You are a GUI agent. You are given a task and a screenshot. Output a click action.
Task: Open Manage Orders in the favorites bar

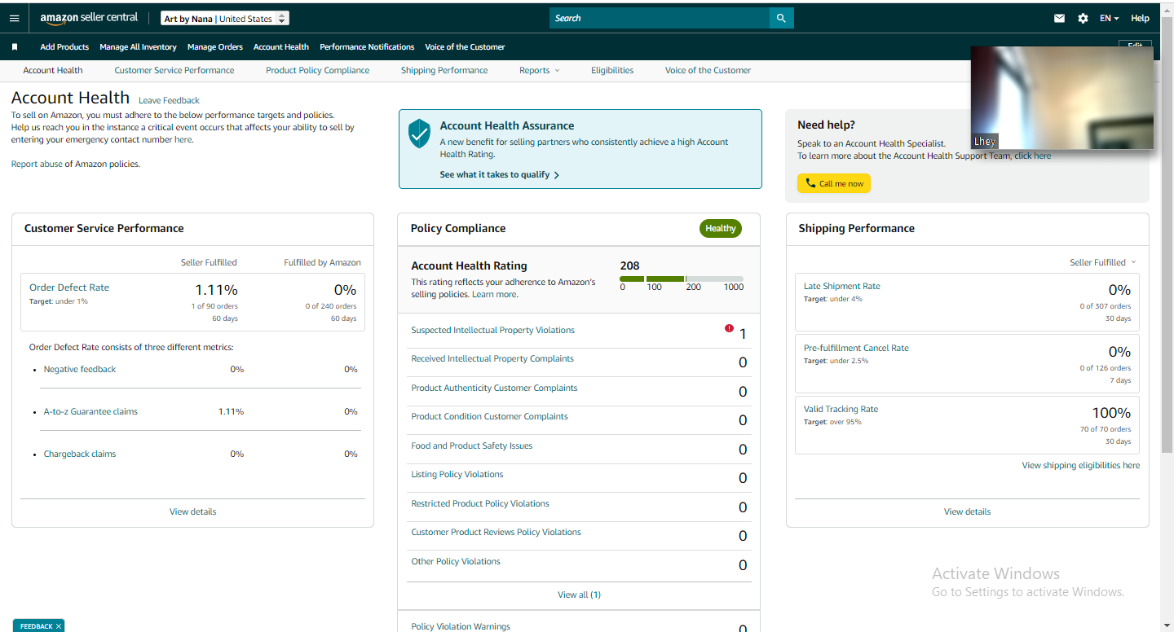(x=215, y=47)
